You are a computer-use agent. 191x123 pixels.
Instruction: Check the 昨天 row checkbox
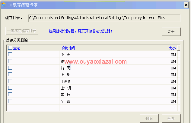[x=10, y=61]
